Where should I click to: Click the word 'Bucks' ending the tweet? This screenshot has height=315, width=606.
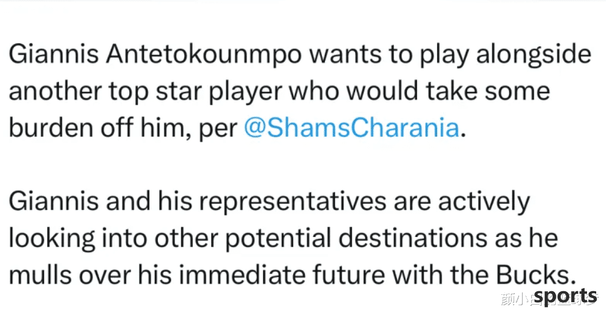pos(531,275)
